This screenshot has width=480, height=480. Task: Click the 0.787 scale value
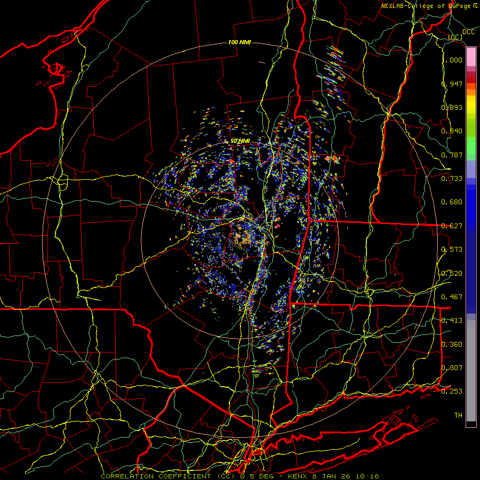[x=452, y=155]
